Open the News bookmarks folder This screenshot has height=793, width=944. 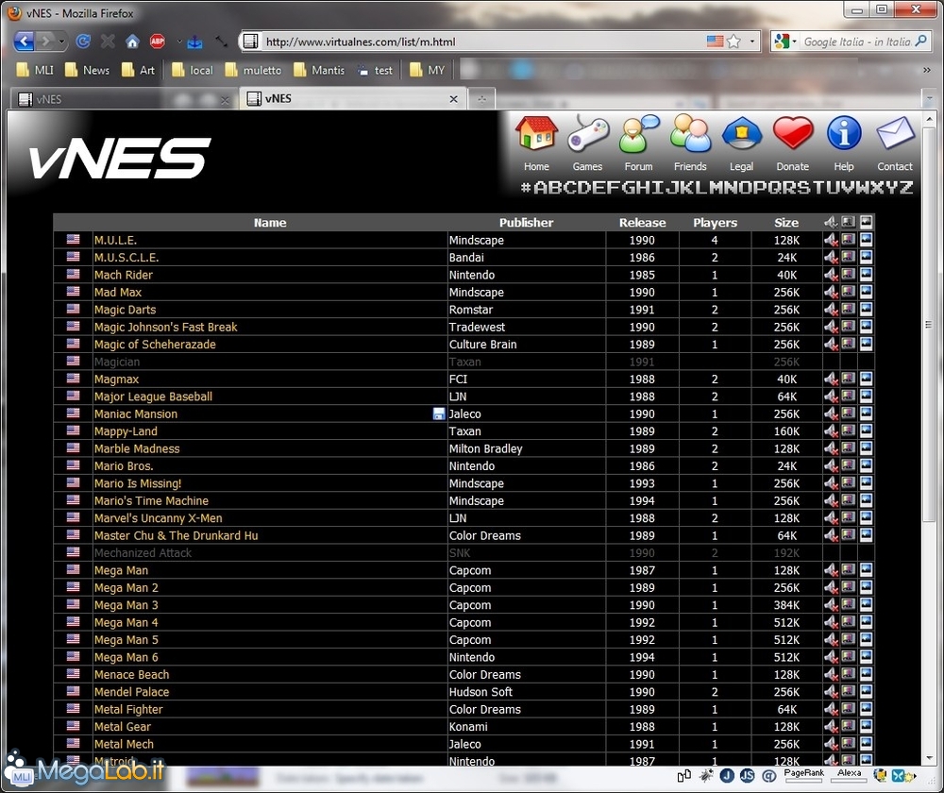[87, 70]
